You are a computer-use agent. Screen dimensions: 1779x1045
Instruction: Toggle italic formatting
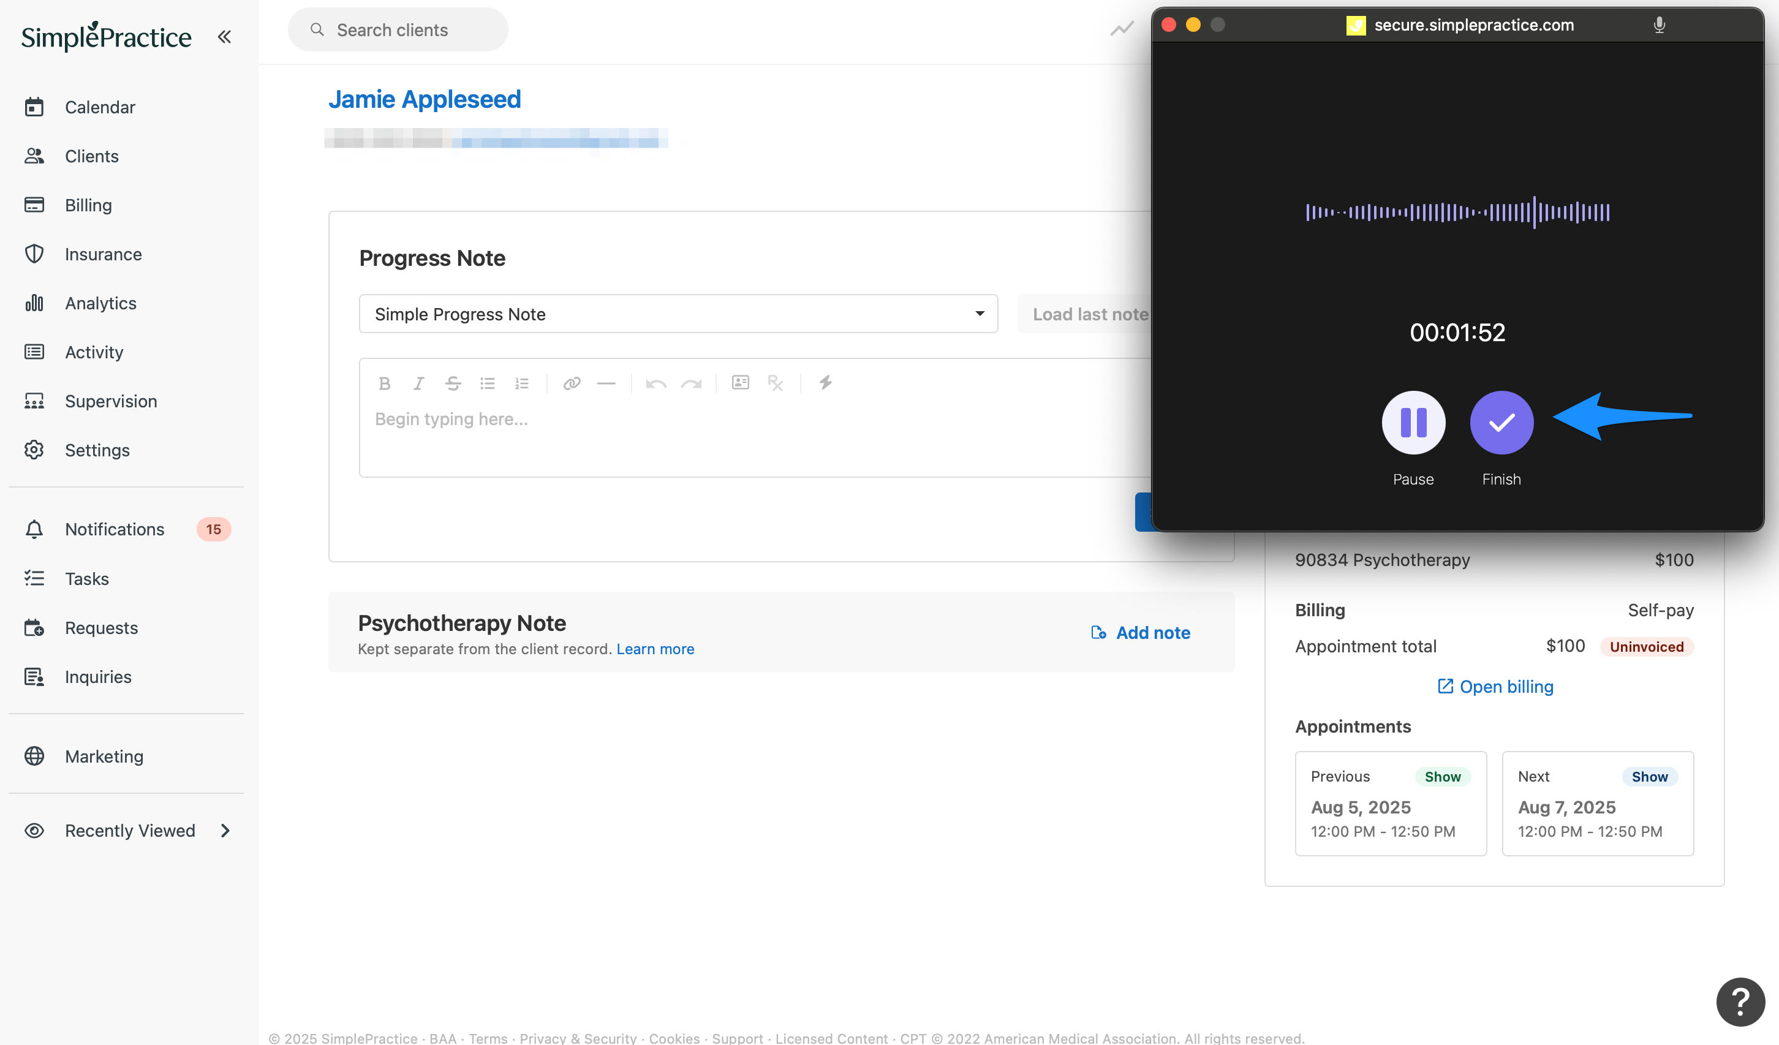coord(418,383)
